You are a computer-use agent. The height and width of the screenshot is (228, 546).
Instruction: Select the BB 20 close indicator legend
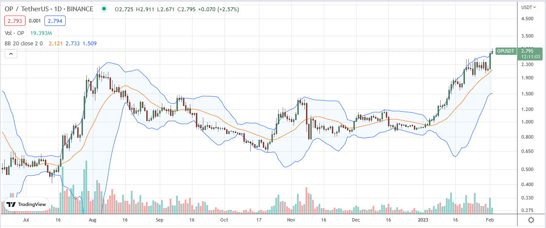coord(23,43)
